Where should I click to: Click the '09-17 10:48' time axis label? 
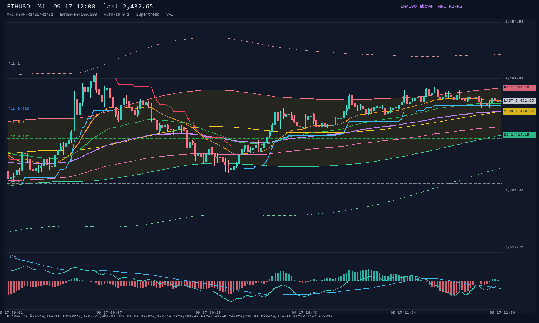pos(304,313)
